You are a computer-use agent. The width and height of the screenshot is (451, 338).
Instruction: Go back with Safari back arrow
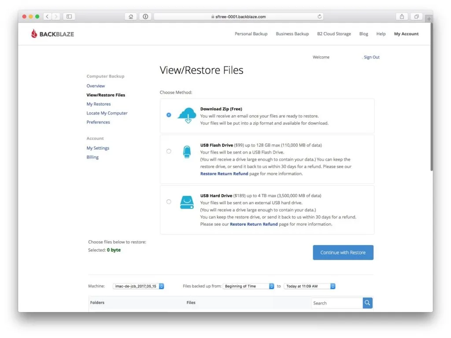point(47,16)
